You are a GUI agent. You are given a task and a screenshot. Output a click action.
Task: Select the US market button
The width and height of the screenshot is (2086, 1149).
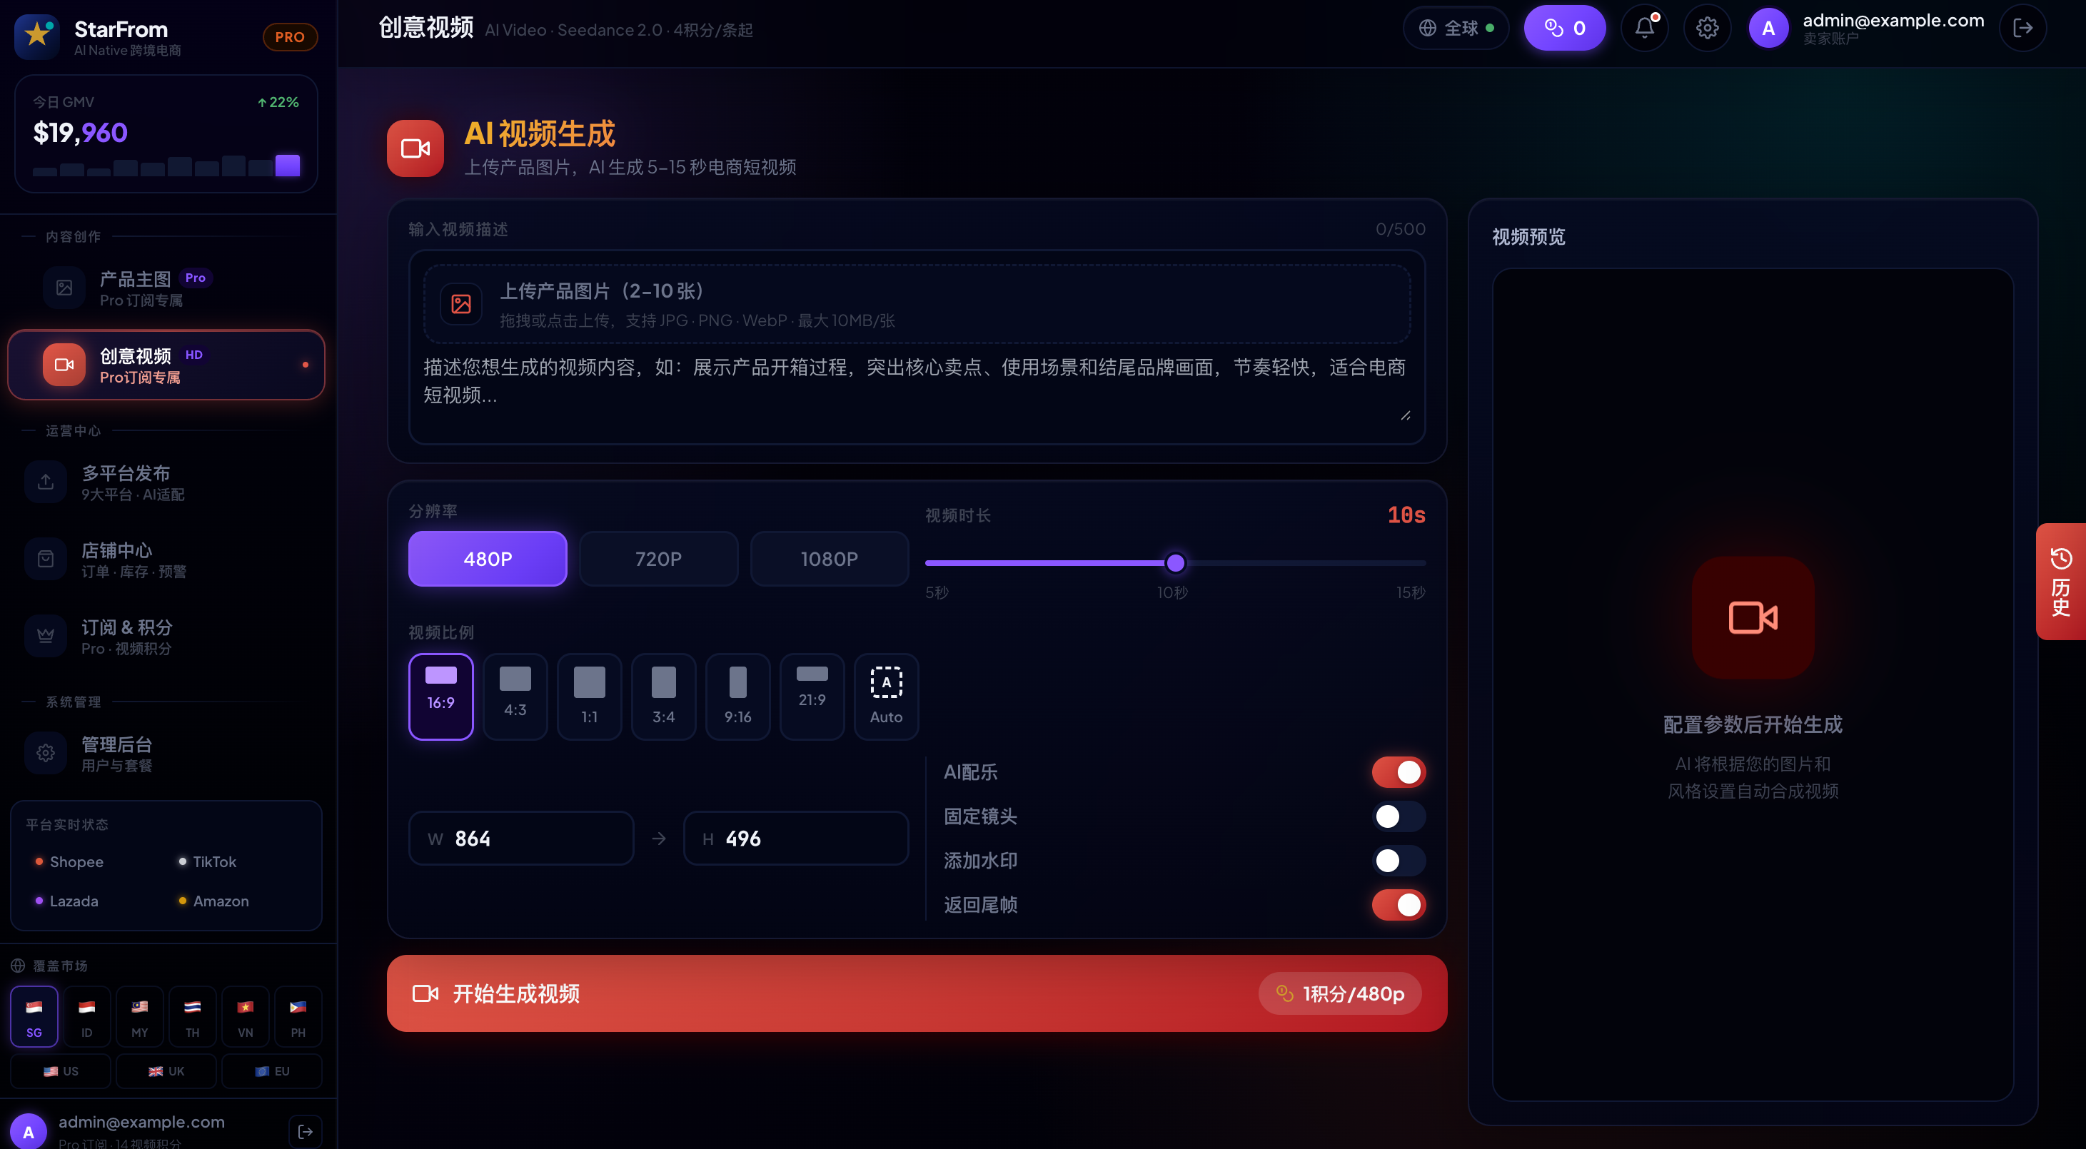[x=61, y=1070]
